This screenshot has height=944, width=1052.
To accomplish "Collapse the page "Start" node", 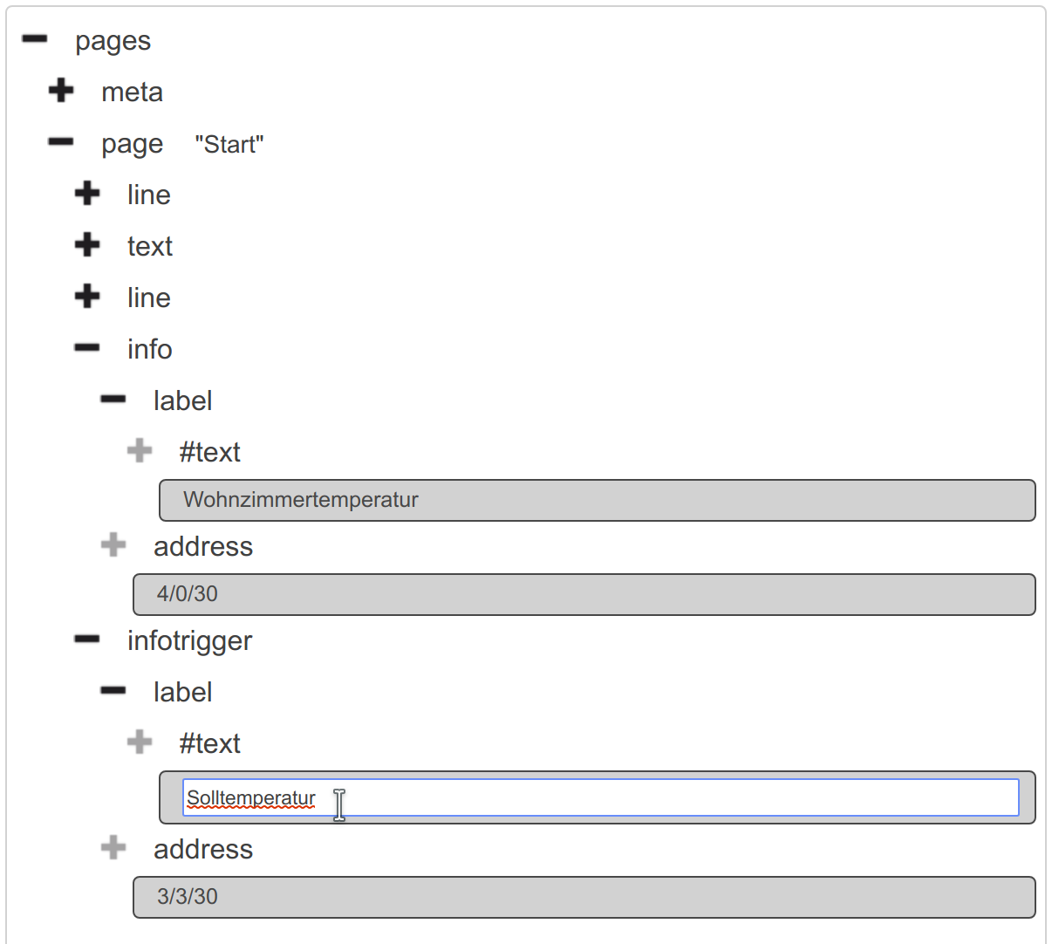I will point(61,142).
